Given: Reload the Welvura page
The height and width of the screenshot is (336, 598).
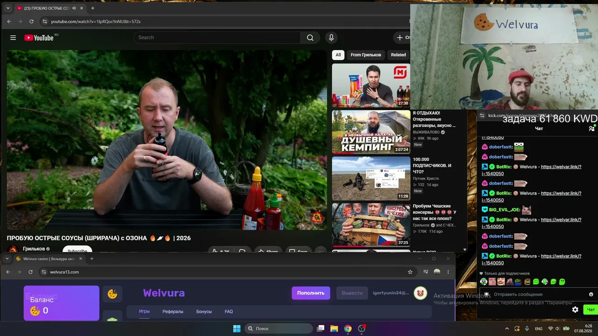Looking at the screenshot, I should pos(30,272).
